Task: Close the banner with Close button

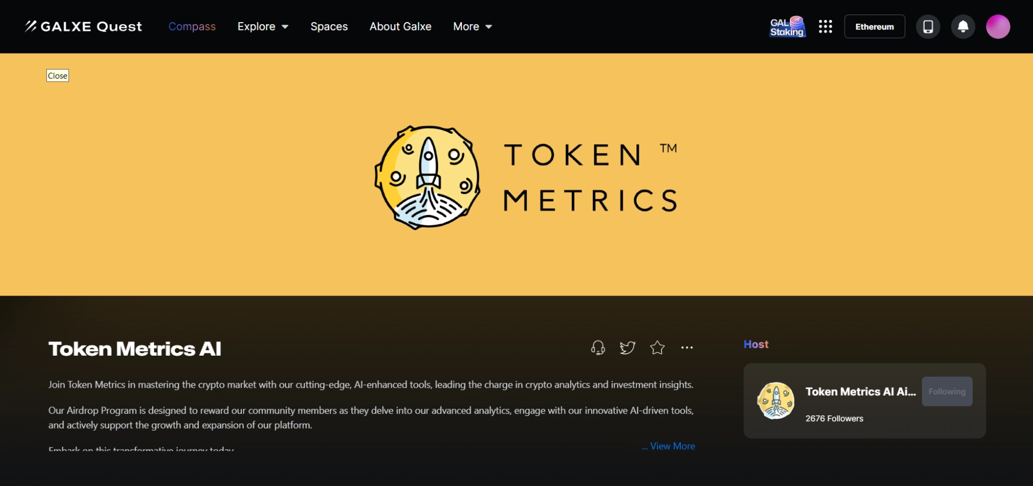Action: [57, 76]
